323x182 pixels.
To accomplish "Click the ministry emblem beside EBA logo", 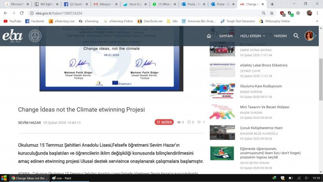I will click(x=35, y=36).
